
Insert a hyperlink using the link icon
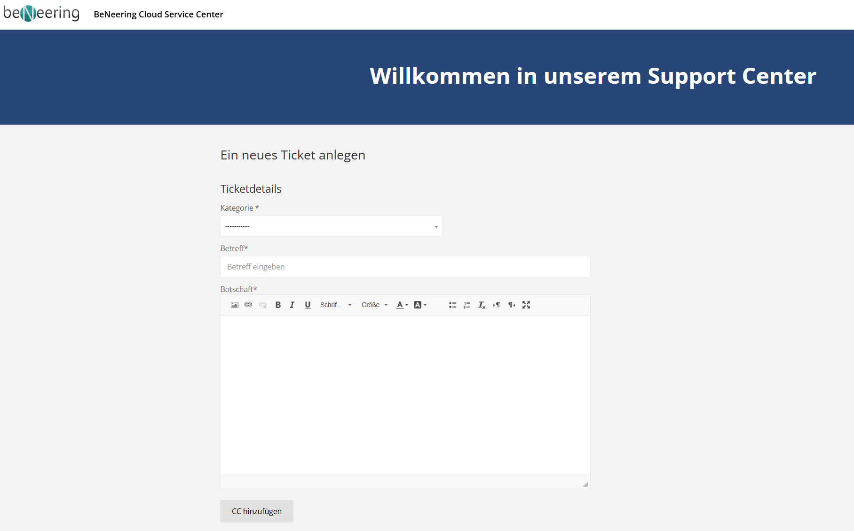click(x=248, y=305)
